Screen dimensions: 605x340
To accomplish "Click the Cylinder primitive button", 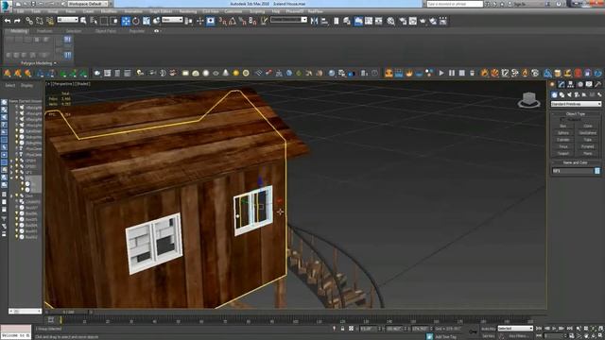I will click(x=563, y=140).
